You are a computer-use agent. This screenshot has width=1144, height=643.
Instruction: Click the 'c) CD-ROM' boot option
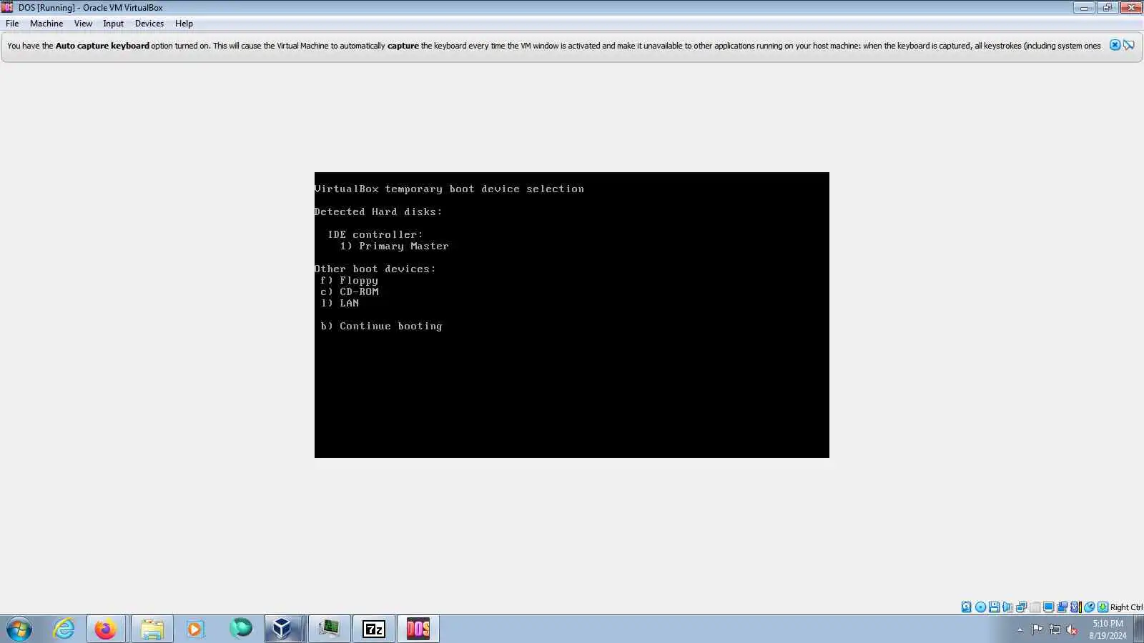point(349,291)
